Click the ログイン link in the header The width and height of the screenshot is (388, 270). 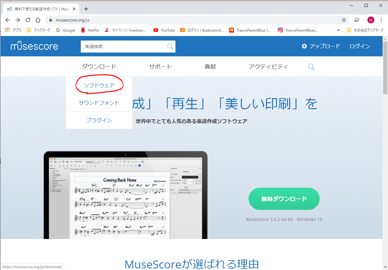[x=360, y=46]
